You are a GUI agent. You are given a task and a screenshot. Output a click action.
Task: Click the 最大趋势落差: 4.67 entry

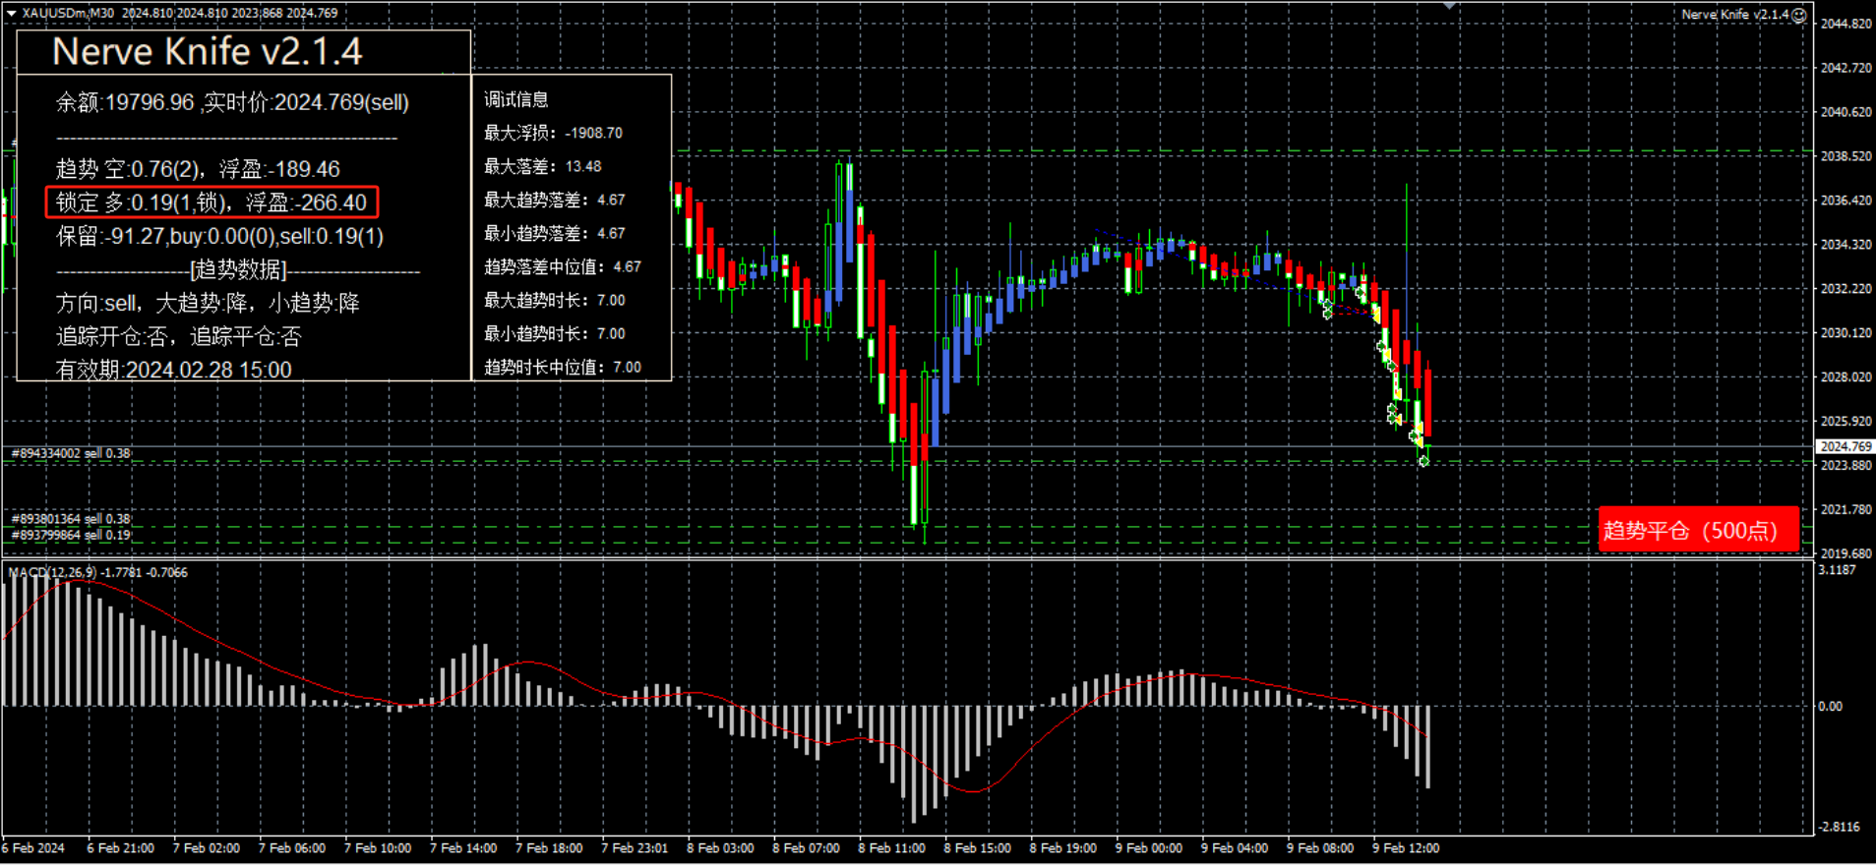tap(554, 200)
